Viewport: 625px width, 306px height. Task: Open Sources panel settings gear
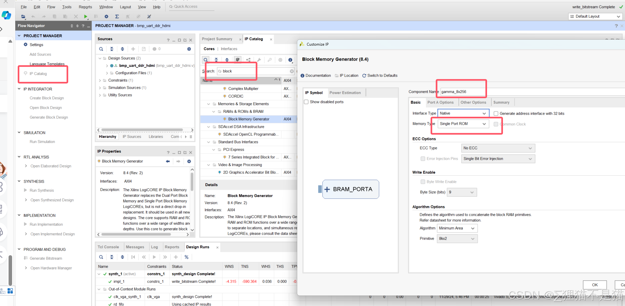pos(189,49)
